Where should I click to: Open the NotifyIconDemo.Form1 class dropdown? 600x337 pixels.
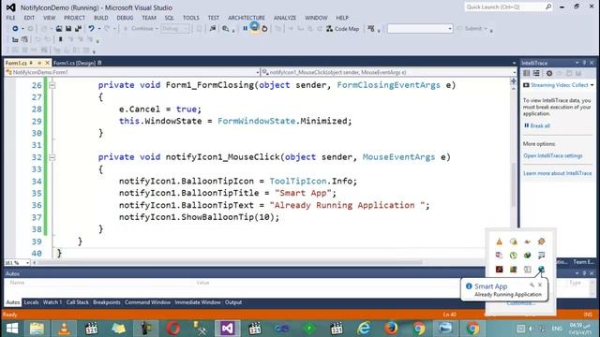pos(258,72)
